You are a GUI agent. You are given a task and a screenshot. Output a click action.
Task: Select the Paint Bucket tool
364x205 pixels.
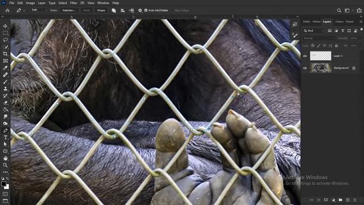point(5,110)
